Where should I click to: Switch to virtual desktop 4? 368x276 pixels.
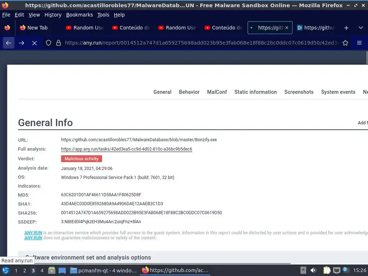coord(42,271)
